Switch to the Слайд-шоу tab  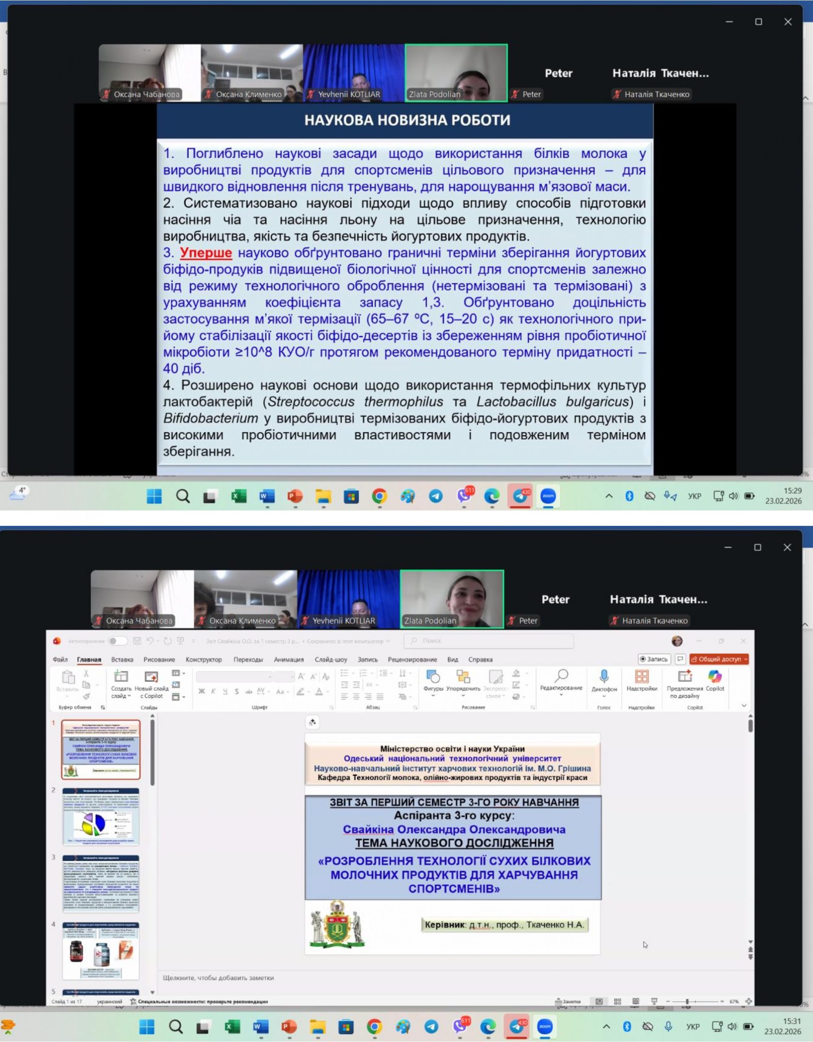[330, 659]
